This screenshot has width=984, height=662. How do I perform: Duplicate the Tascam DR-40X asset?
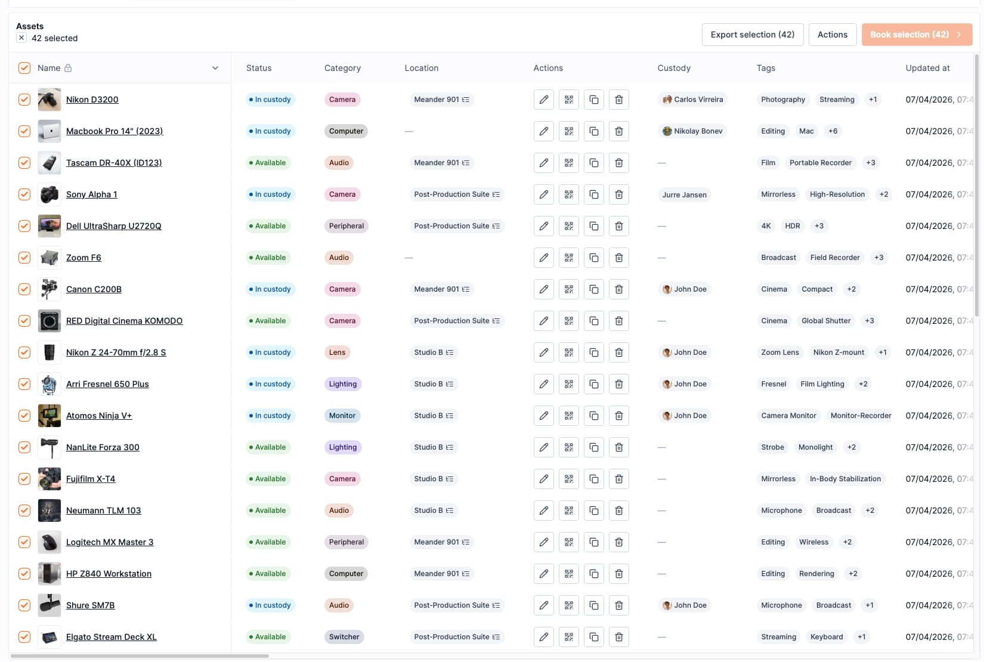click(593, 163)
